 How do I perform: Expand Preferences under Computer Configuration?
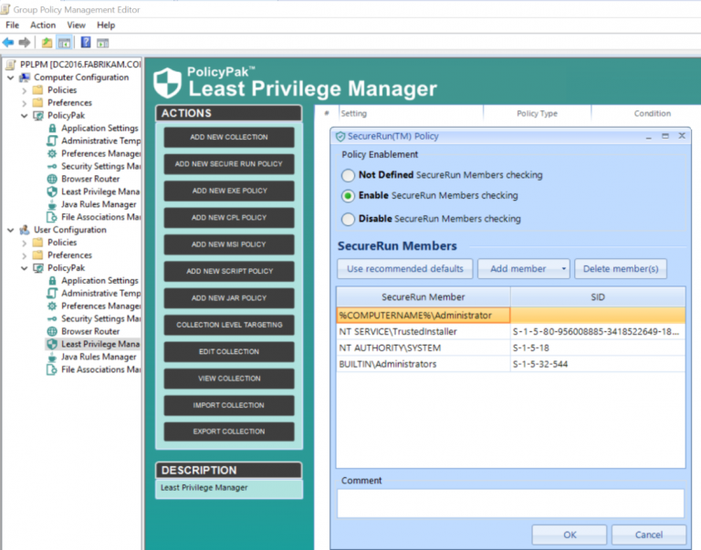[25, 103]
